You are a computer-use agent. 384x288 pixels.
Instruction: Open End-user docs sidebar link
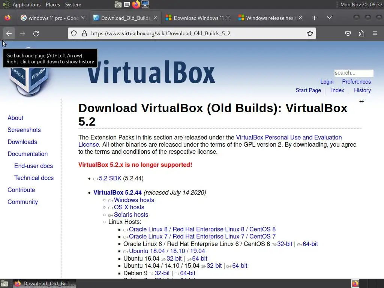[33, 166]
